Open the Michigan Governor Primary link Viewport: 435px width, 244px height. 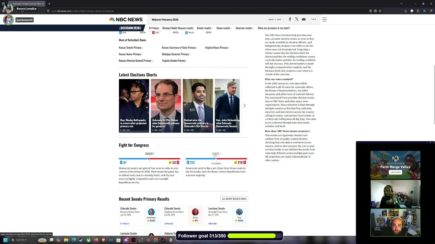[176, 54]
